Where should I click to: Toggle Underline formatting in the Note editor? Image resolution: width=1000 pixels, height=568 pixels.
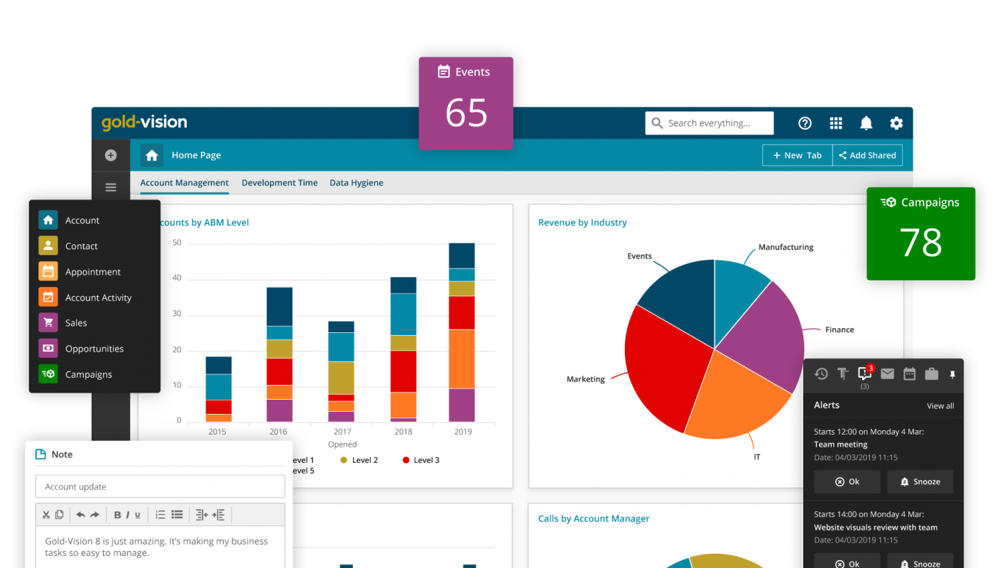tap(138, 515)
